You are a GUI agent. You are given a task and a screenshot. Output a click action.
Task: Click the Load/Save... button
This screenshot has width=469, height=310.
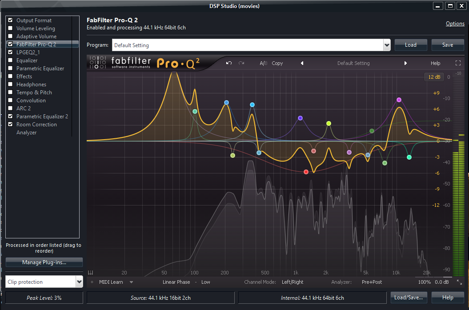click(409, 298)
